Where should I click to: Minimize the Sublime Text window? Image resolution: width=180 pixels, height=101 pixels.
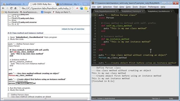(x=164, y=3)
